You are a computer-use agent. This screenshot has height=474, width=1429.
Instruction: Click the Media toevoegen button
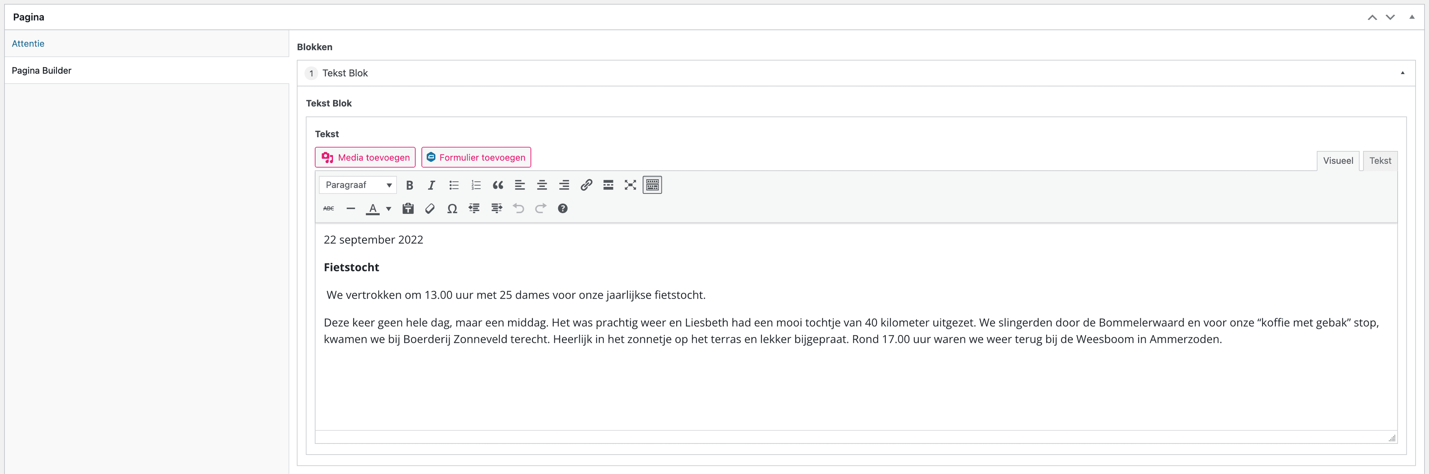coord(365,158)
